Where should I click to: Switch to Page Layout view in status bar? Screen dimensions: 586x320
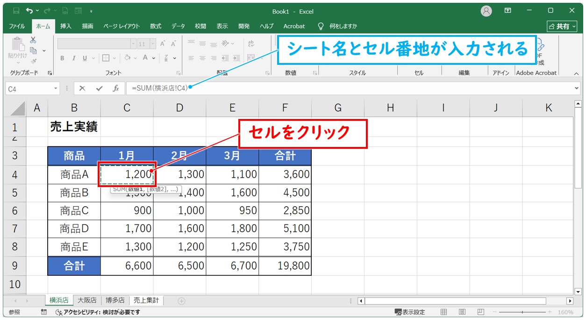462,312
